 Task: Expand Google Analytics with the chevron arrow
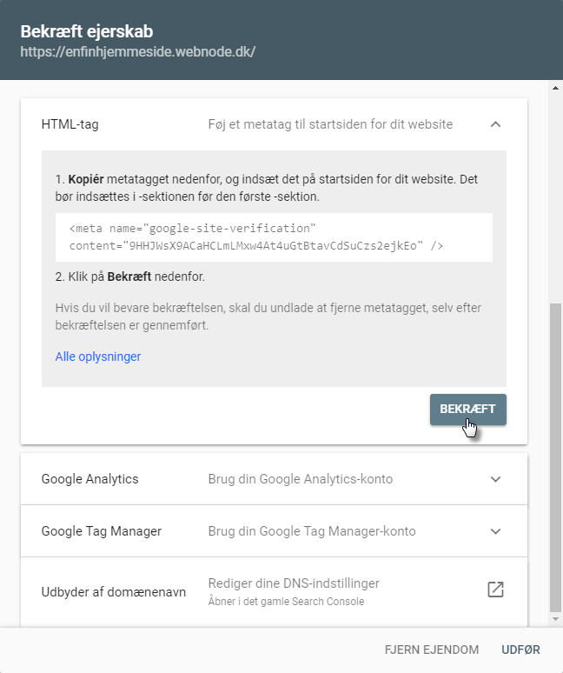495,479
